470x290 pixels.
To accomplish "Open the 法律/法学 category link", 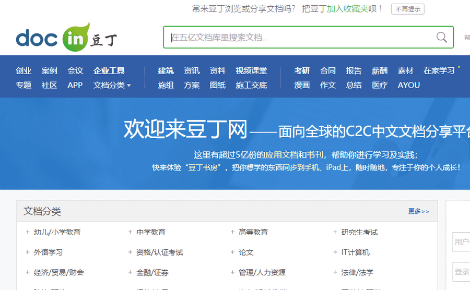I will tap(357, 273).
